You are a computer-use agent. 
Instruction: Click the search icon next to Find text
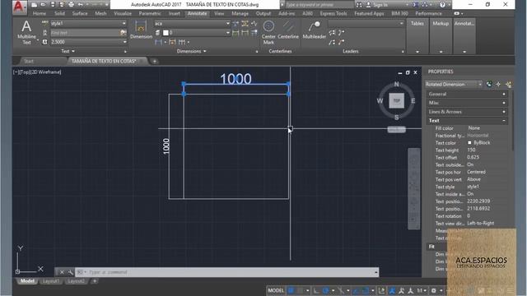123,33
